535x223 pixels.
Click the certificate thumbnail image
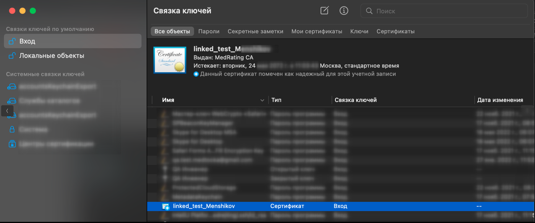[170, 60]
